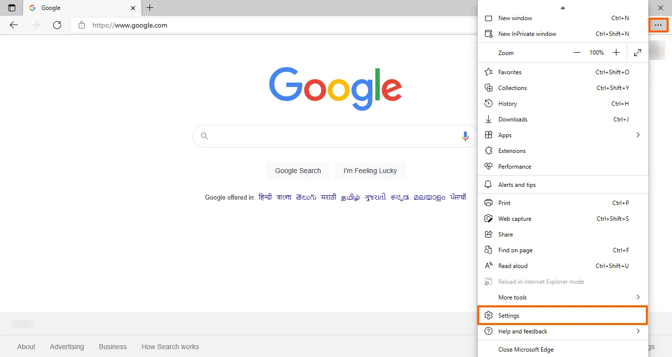Click the Settings gear icon

click(489, 316)
